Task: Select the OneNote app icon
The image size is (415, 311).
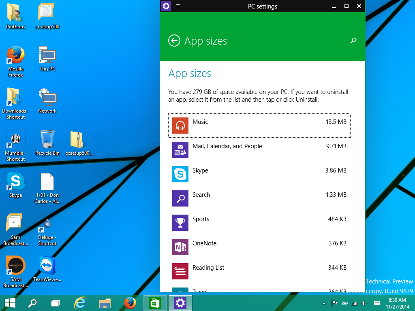Action: coord(180,247)
